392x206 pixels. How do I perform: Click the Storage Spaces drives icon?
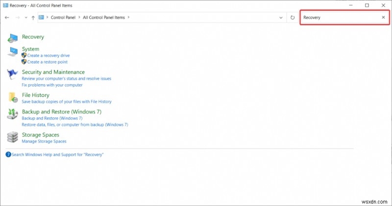tap(13, 137)
